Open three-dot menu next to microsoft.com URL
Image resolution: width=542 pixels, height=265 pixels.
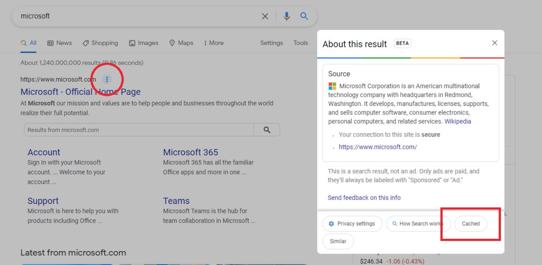pyautogui.click(x=107, y=80)
